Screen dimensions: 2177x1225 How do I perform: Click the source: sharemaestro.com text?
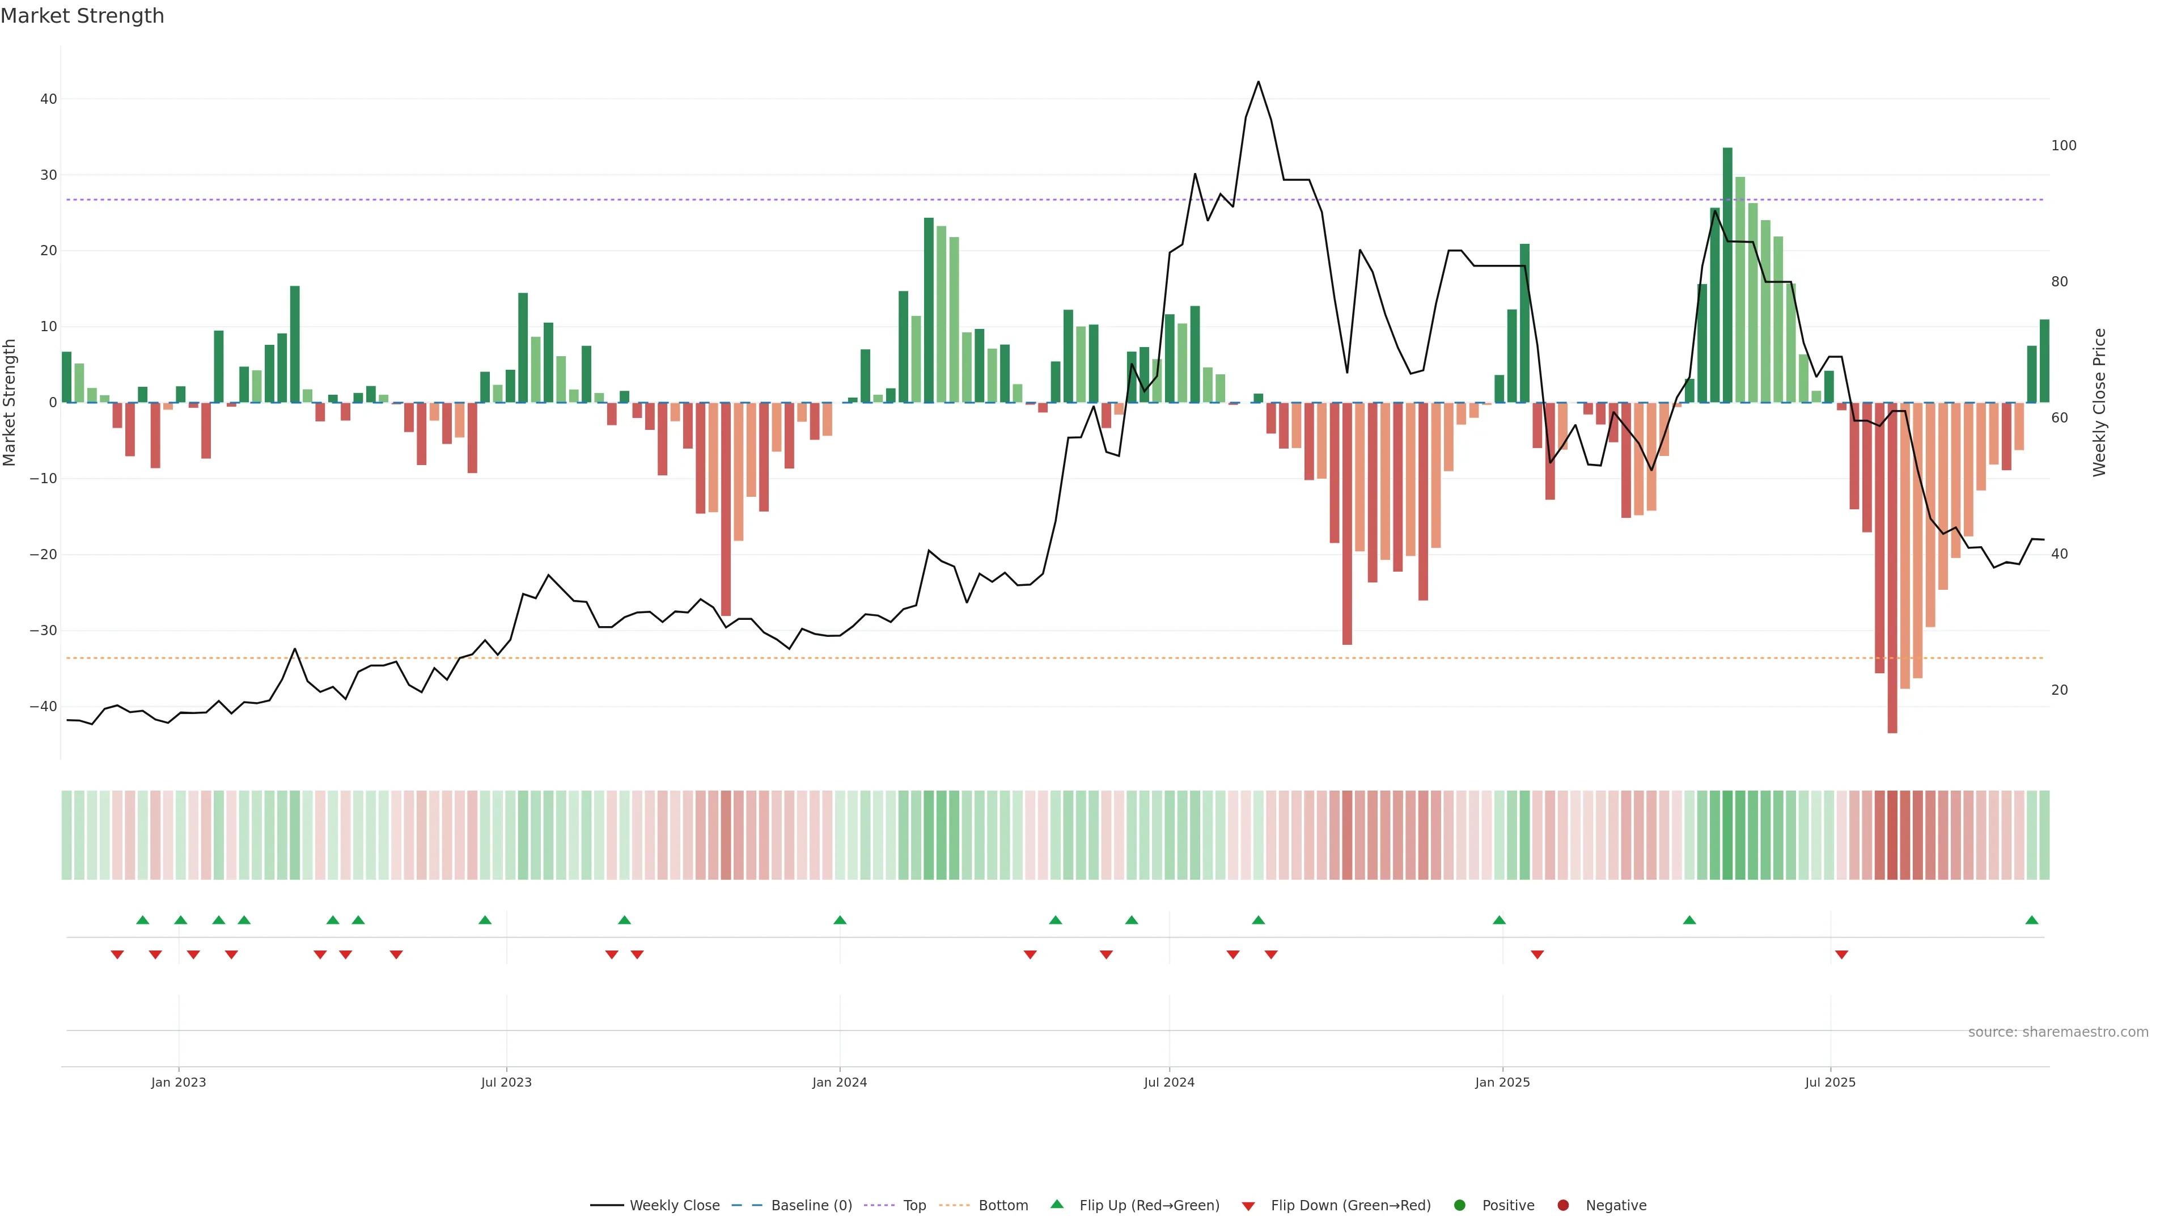click(2058, 1032)
